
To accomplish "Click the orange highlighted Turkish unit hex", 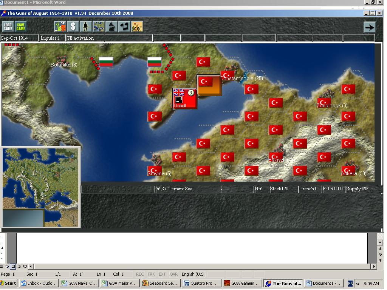I will click(x=209, y=85).
